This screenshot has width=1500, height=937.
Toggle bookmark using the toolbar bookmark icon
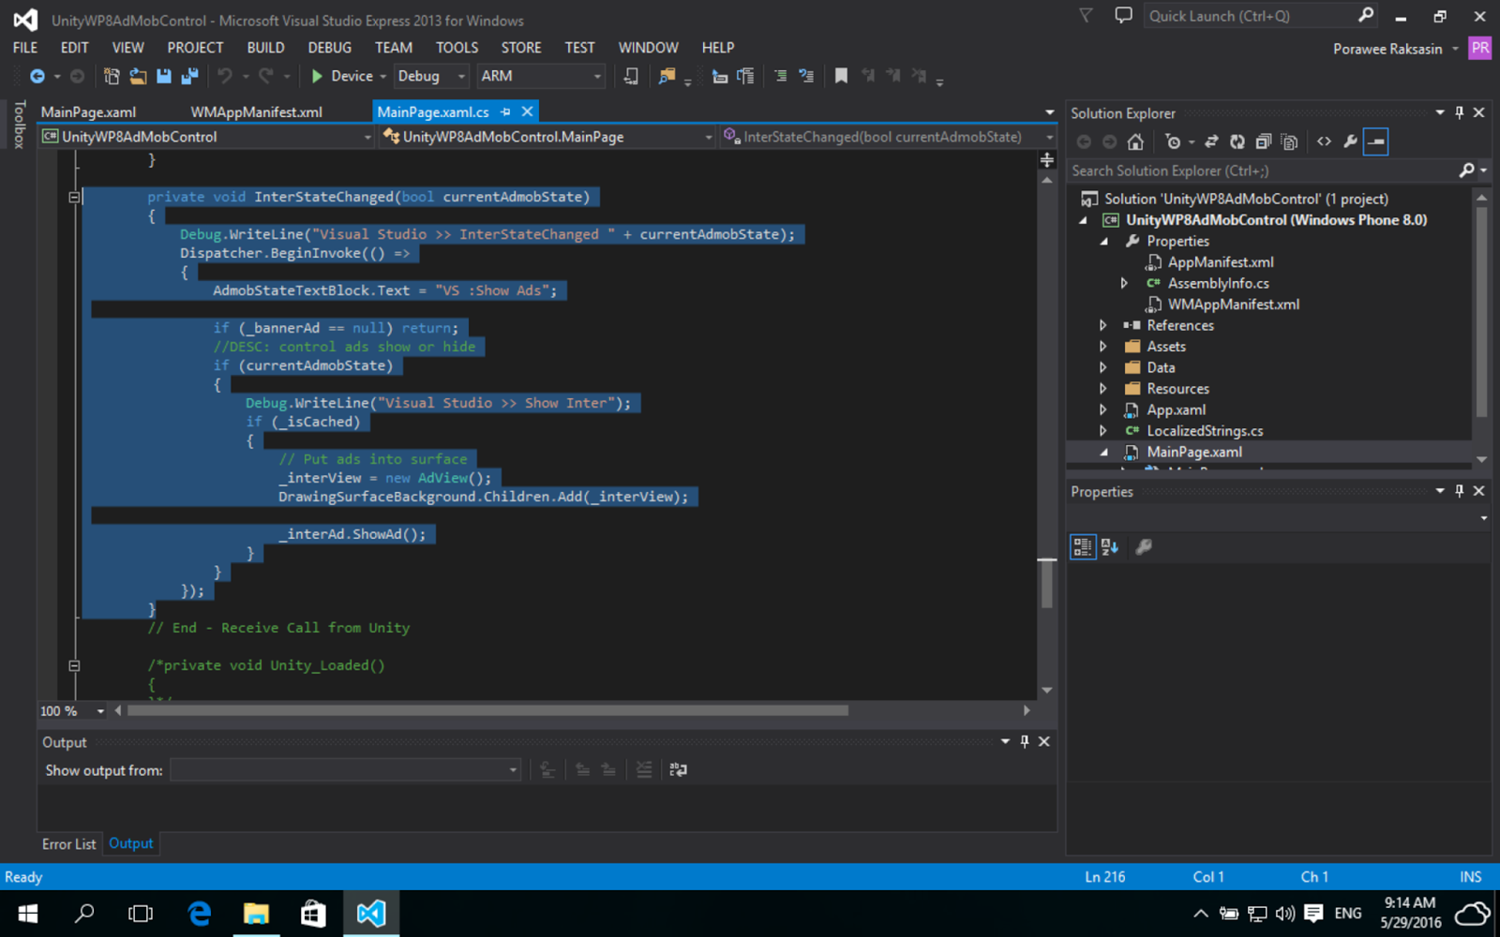[841, 76]
